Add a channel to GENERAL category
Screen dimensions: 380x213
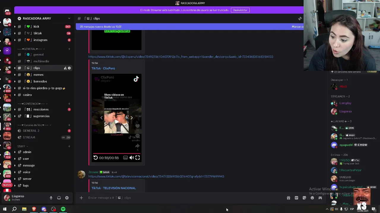coord(69,49)
